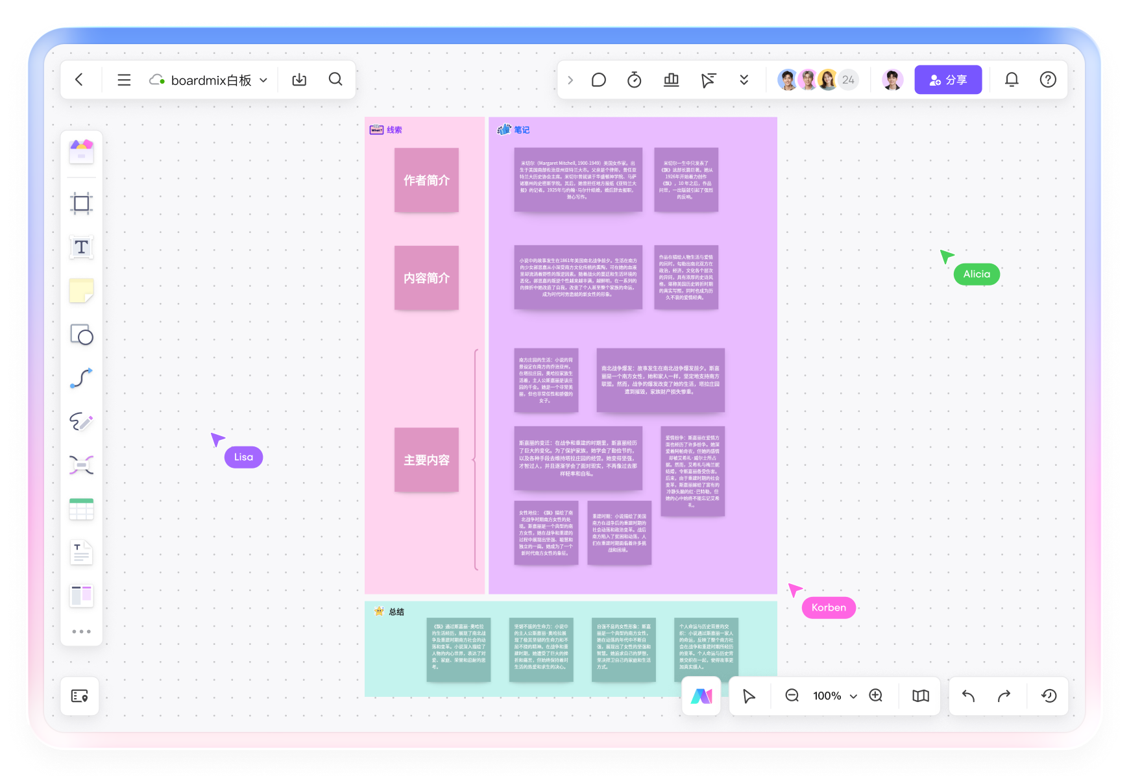Choose the connector line tool
Viewport: 1129px width, 776px height.
[81, 378]
